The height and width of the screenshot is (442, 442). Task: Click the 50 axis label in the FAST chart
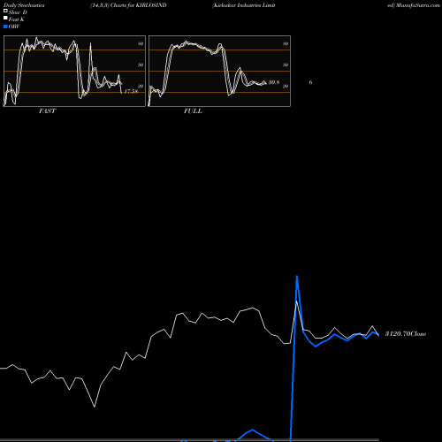141,65
